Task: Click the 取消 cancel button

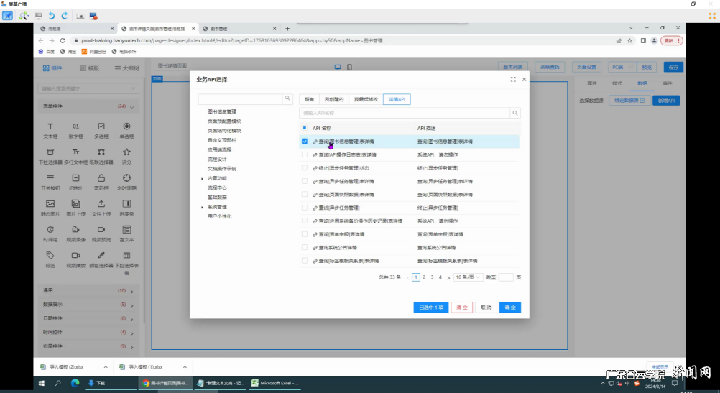Action: tap(486, 308)
